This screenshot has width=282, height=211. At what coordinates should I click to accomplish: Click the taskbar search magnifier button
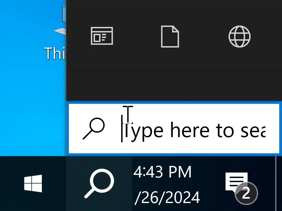click(x=99, y=184)
